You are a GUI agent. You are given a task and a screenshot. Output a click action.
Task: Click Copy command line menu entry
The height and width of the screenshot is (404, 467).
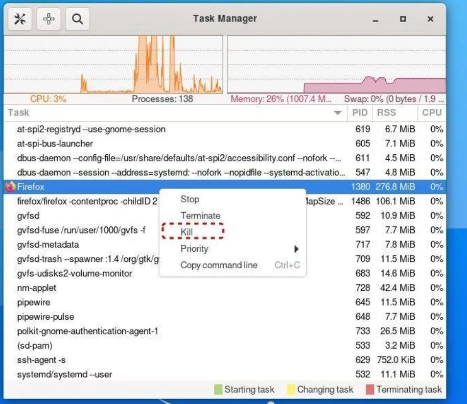coord(219,265)
